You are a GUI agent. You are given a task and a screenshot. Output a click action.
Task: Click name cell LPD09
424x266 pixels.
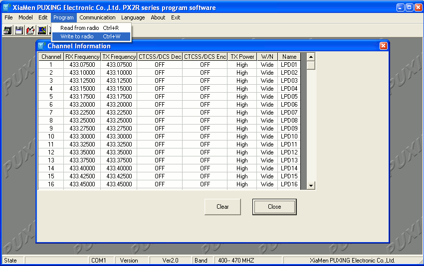[x=289, y=129]
